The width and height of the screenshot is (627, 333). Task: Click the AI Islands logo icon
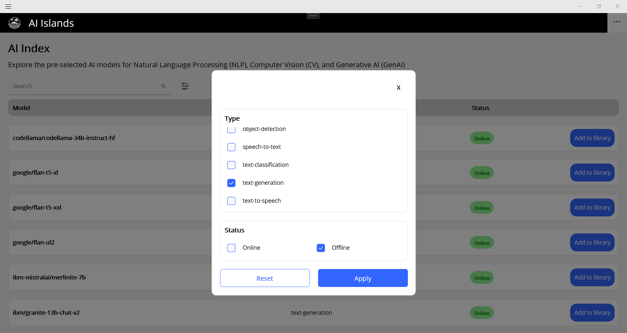coord(14,23)
